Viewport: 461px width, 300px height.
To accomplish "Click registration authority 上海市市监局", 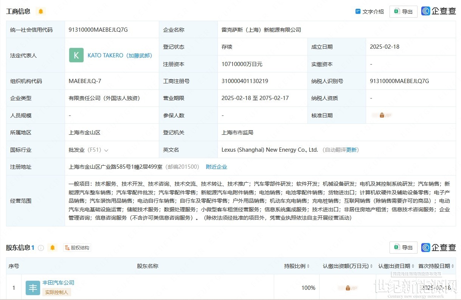I will tap(237, 132).
